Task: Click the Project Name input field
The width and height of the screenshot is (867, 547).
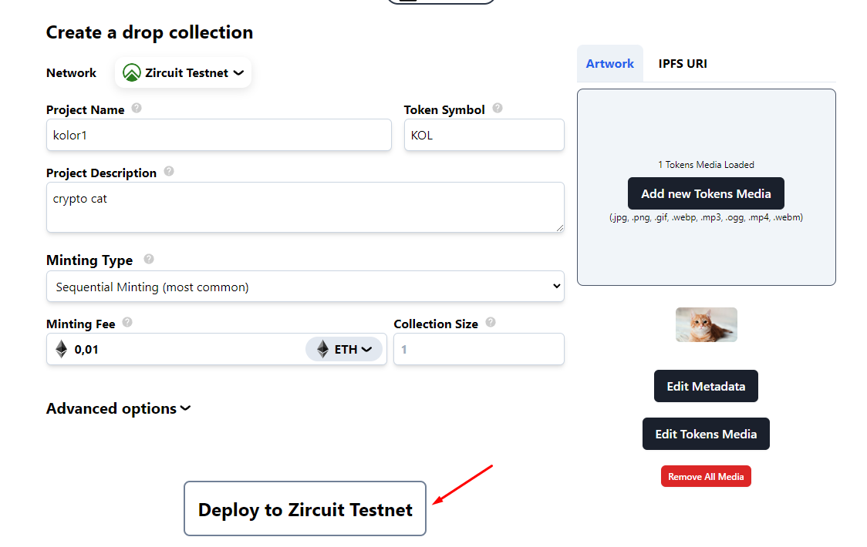Action: coord(218,135)
